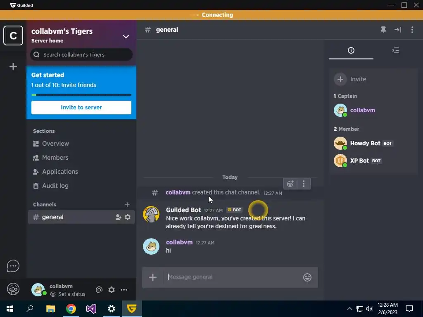Switch to channel info tab
423x317 pixels.
pos(351,50)
